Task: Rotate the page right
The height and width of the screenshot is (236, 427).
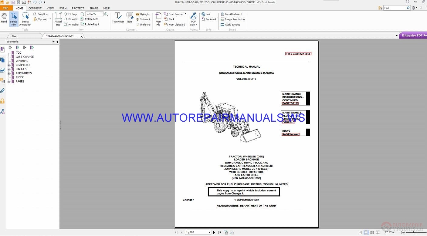Action: 90,24
